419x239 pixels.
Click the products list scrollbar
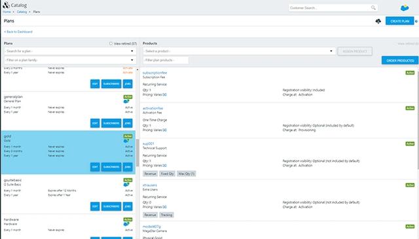point(418,120)
